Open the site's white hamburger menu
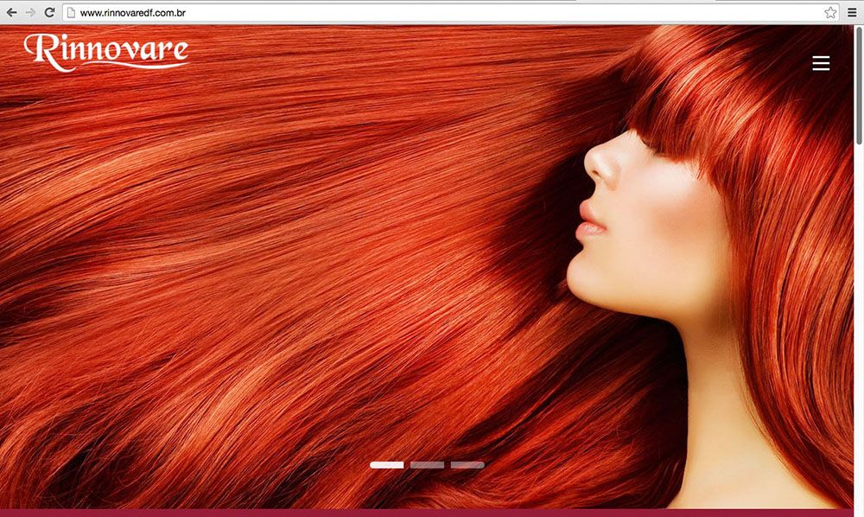 (821, 63)
